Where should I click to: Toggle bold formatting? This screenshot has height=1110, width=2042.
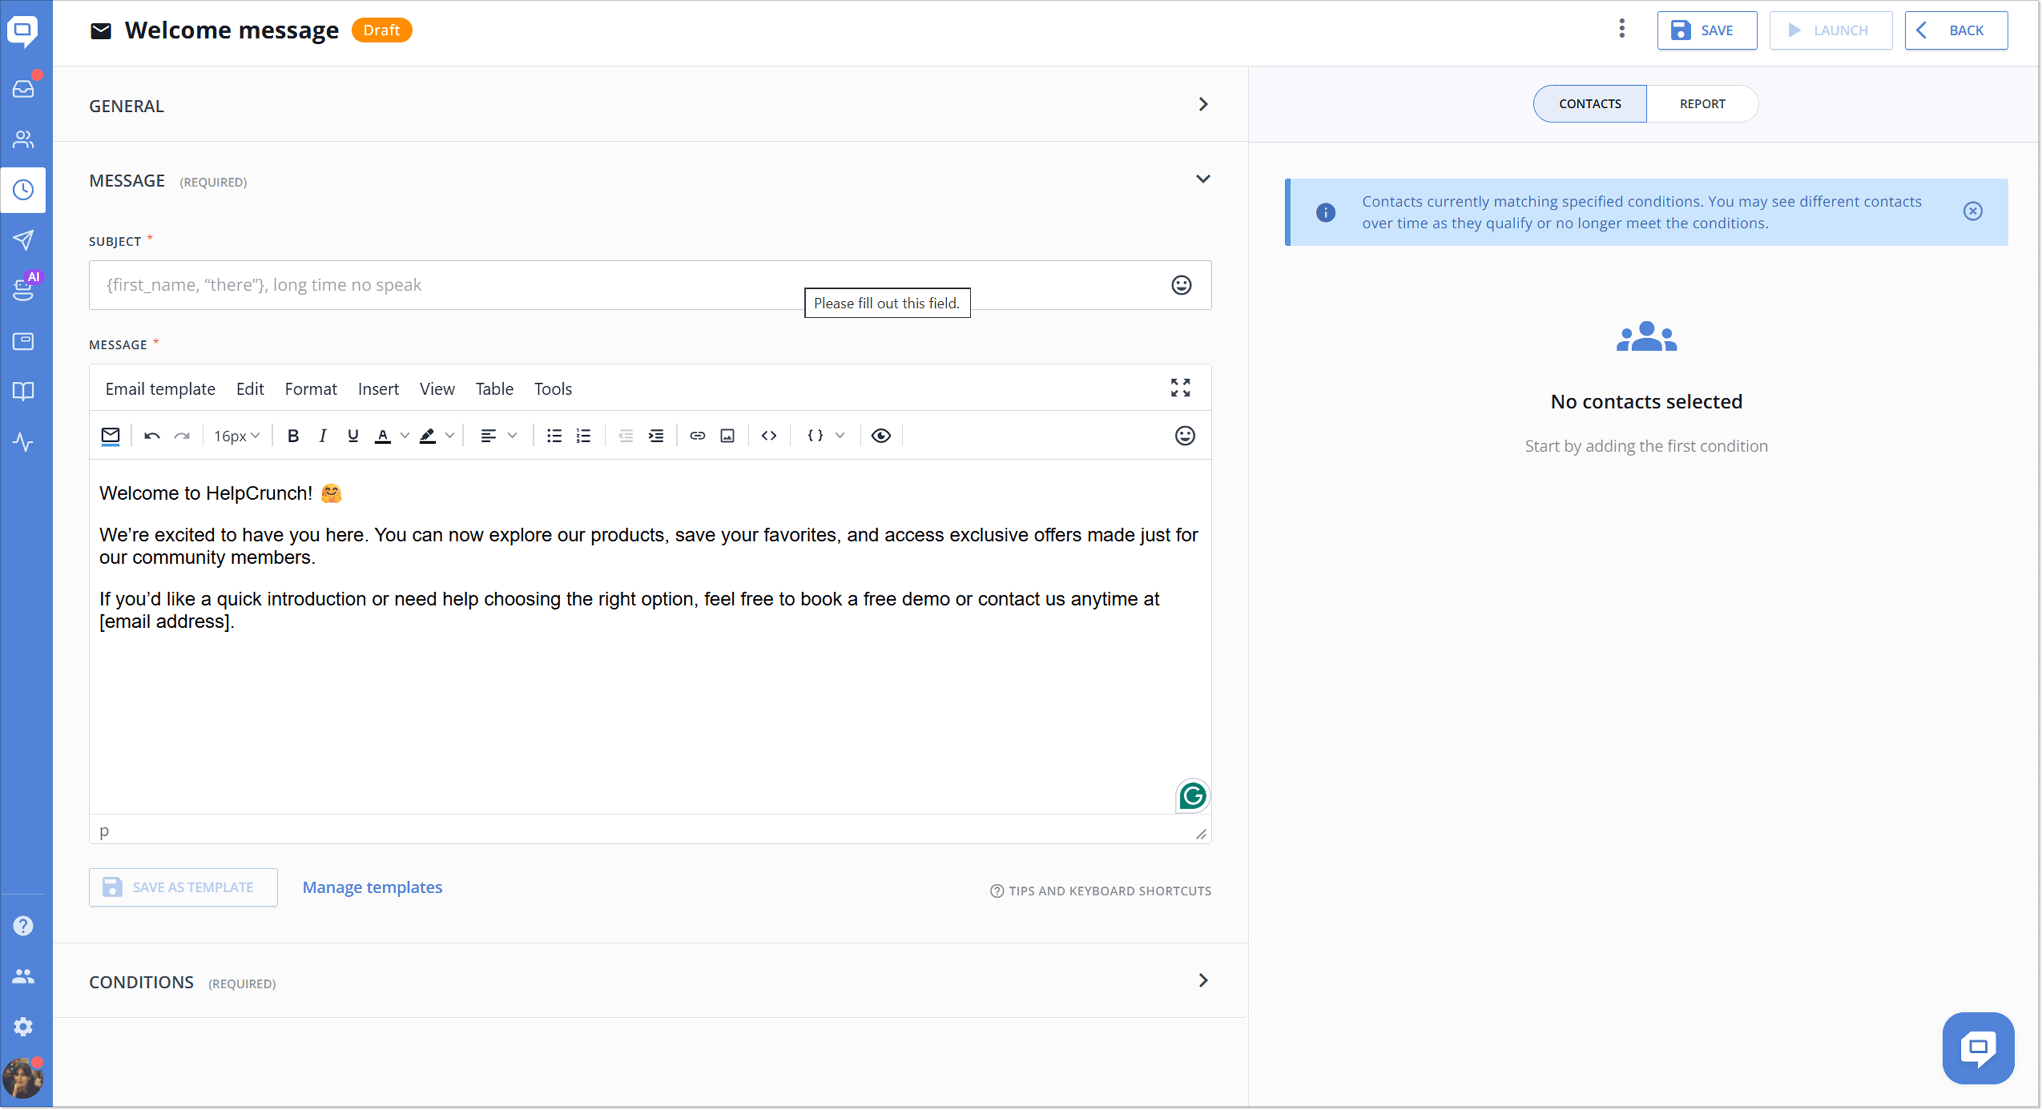point(293,436)
